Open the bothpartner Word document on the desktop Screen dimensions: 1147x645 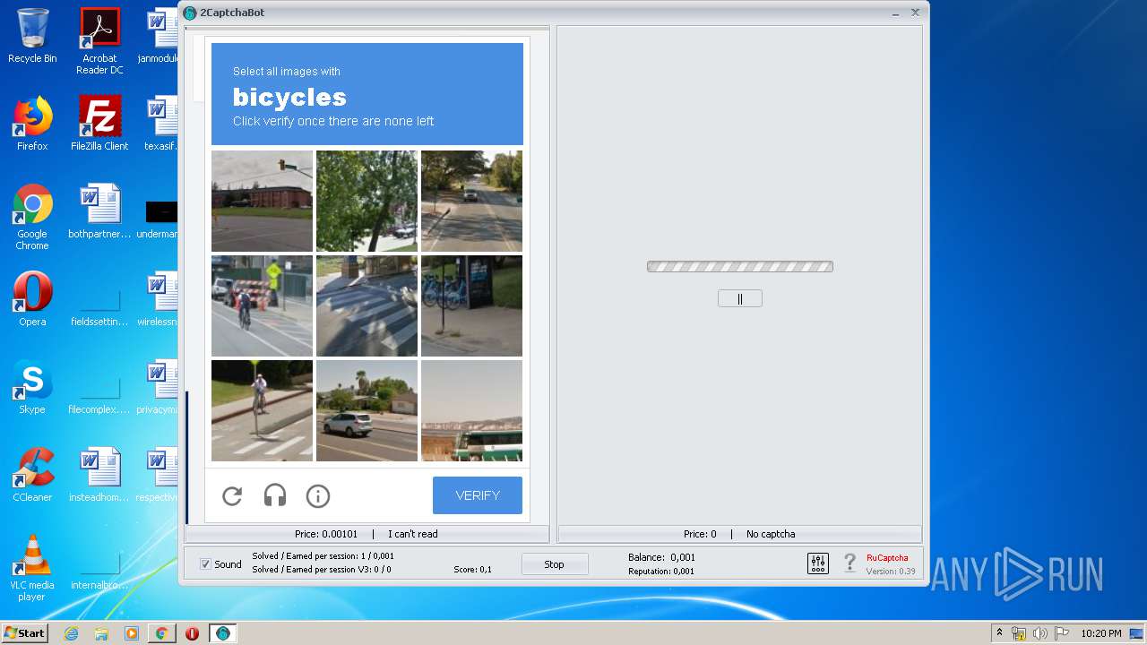pos(99,212)
